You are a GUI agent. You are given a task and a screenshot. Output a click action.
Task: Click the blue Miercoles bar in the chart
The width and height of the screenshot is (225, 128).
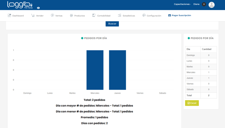pyautogui.click(x=95, y=70)
